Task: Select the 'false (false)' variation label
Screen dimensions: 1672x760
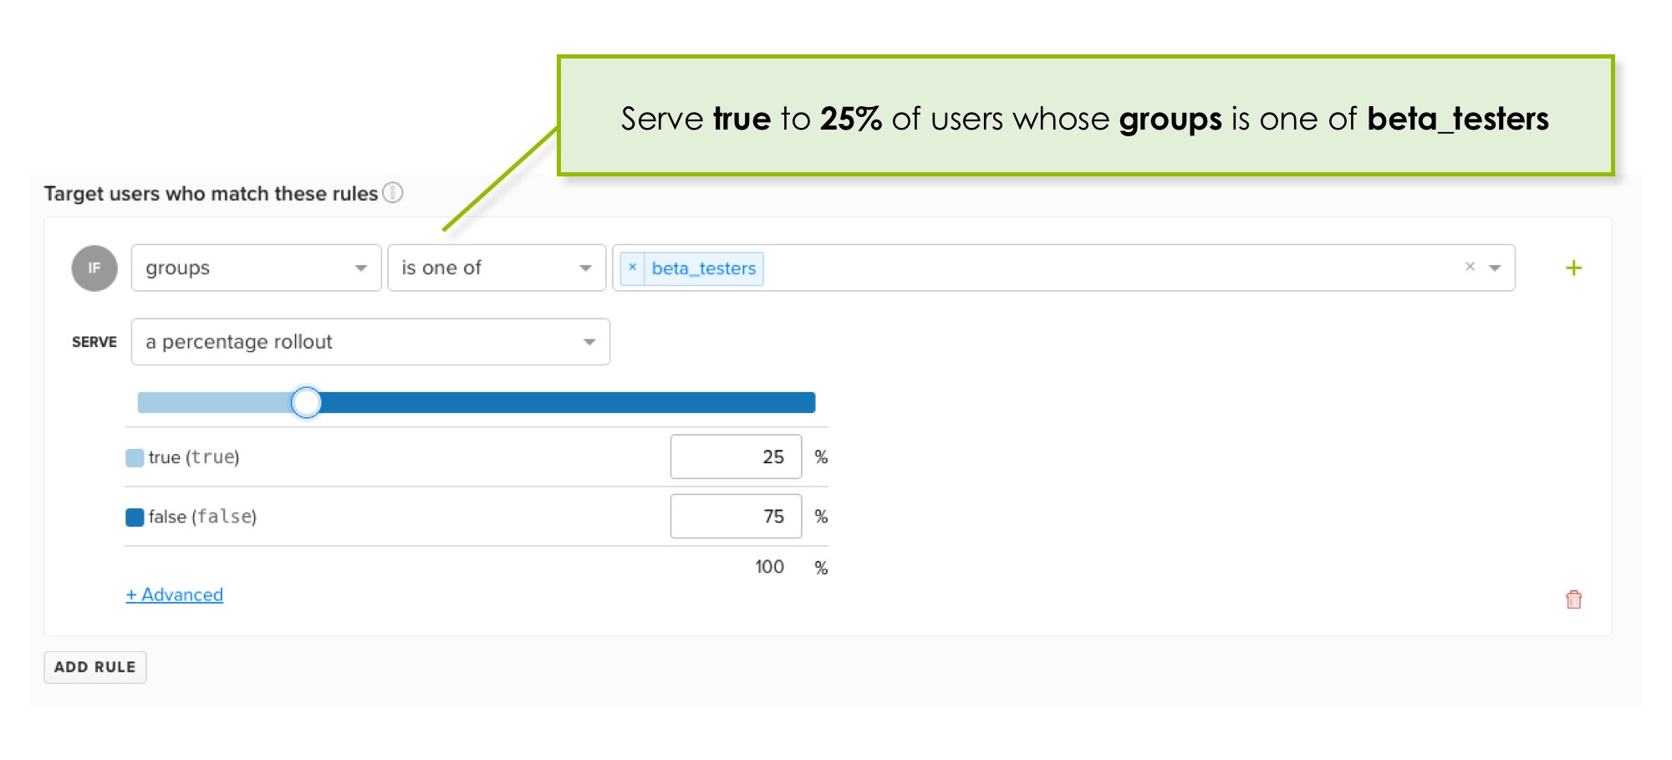Action: 201,516
